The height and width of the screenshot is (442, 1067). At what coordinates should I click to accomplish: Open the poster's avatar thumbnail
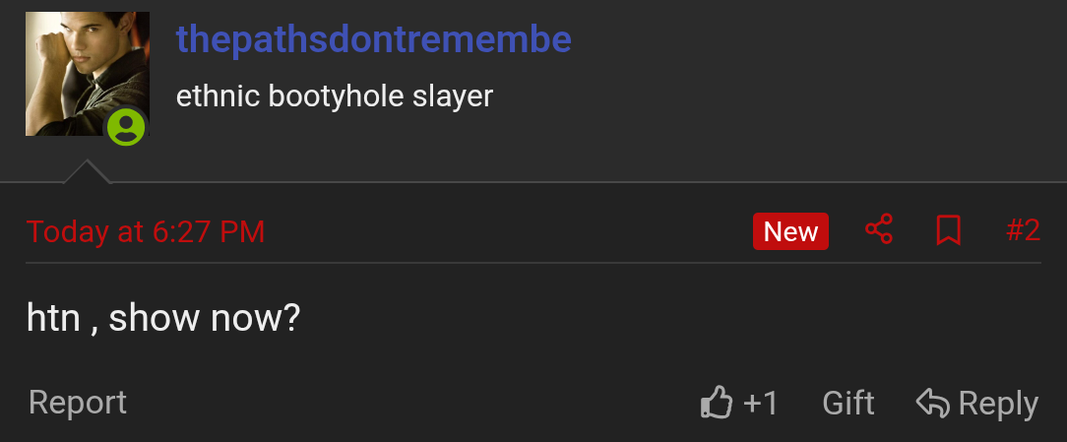[87, 74]
